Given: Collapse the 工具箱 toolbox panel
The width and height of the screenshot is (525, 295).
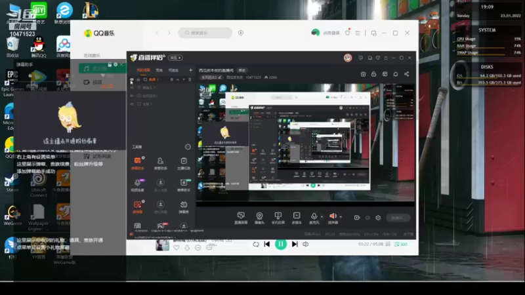Looking at the screenshot, I should [188, 147].
